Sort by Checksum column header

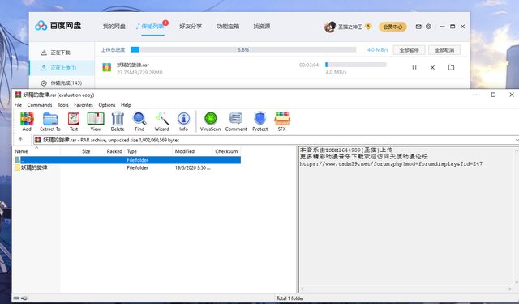226,151
